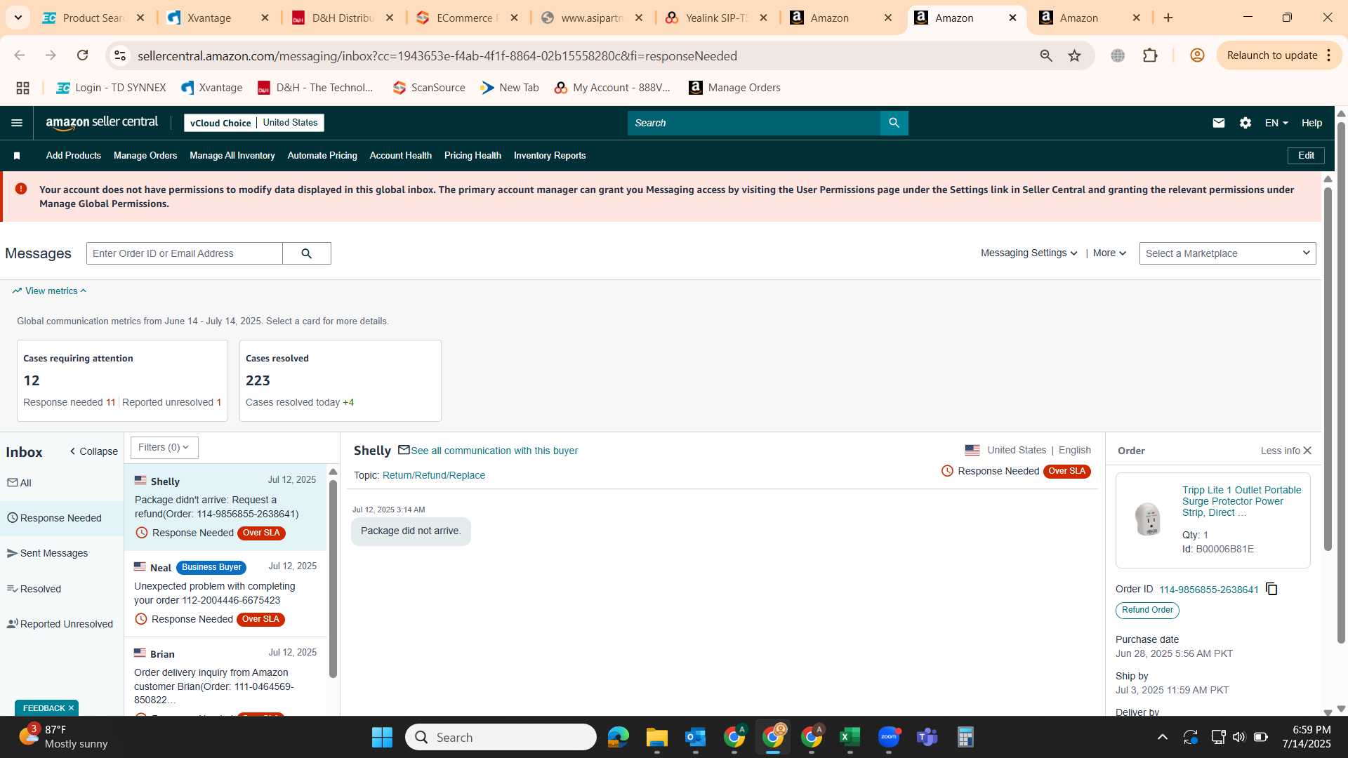Reload the page with the refresh icon

(82, 55)
